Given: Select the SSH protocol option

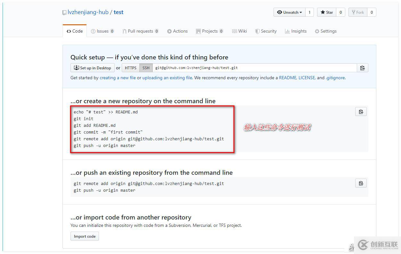Looking at the screenshot, I should [146, 68].
